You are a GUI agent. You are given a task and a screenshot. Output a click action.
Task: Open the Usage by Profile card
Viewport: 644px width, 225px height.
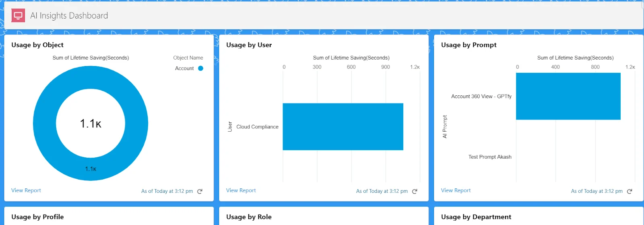coord(37,217)
